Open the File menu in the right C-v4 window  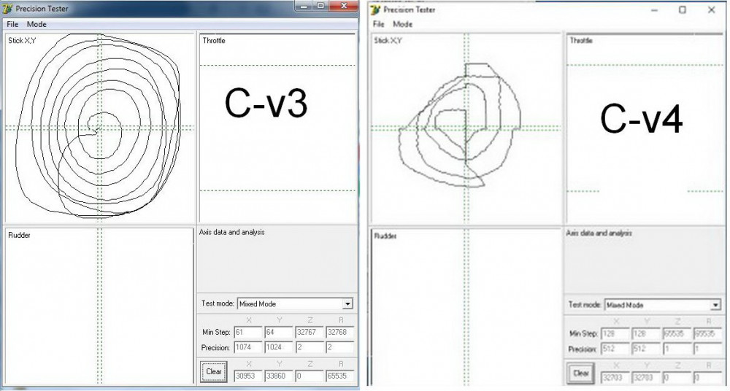pos(379,24)
